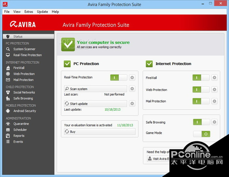Click the Reports clipboard icon

coord(8,136)
